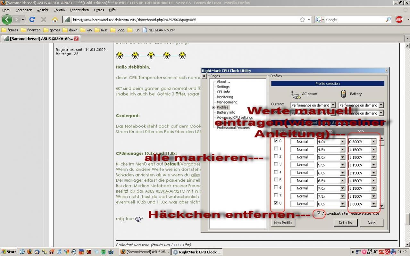Go back with the Firefox back arrow
This screenshot has height=256, width=410.
(x=7, y=20)
